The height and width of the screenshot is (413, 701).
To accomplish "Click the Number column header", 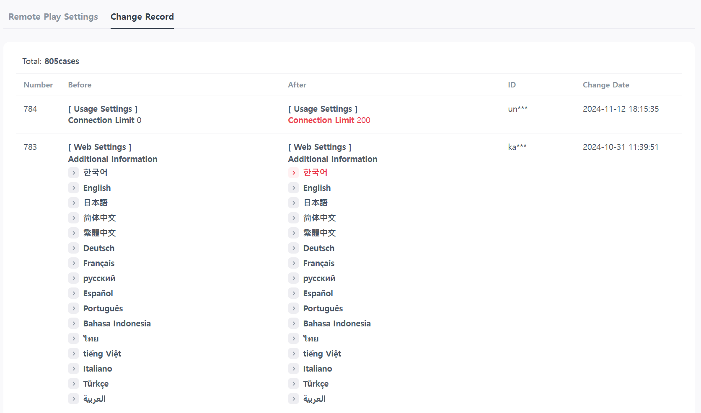I will (38, 85).
